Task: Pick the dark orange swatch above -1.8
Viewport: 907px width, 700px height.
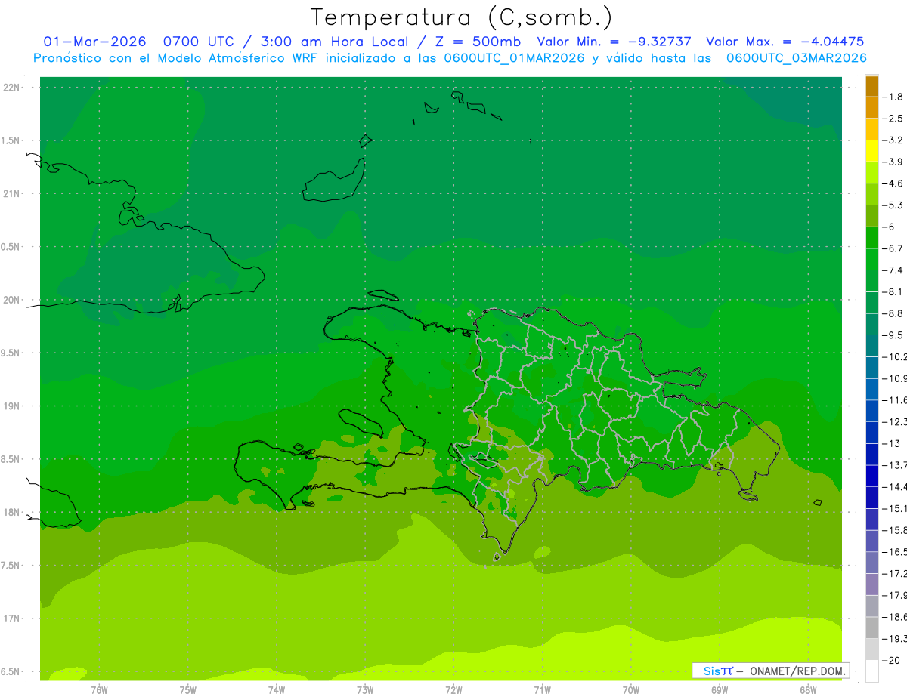Action: 871,86
